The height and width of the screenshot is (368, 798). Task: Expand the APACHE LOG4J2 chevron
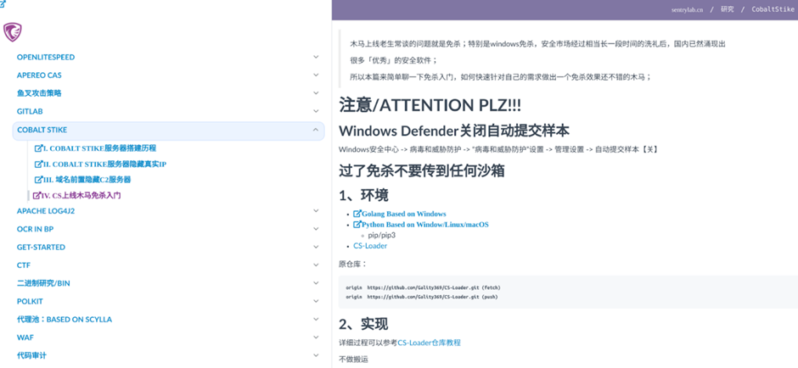tap(316, 211)
